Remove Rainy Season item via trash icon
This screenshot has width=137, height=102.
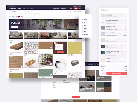(x=126, y=27)
